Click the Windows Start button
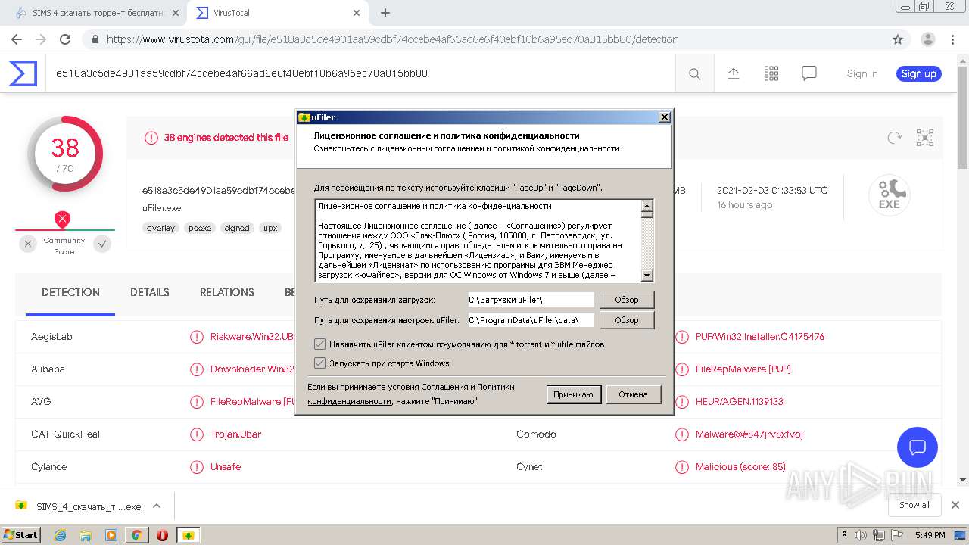Image resolution: width=969 pixels, height=545 pixels. click(20, 535)
